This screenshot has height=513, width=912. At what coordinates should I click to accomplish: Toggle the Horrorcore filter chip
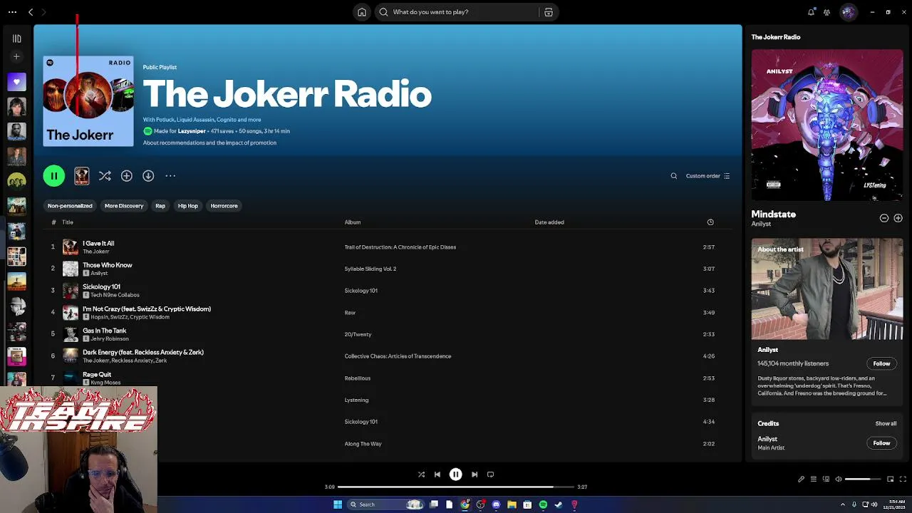(x=224, y=206)
